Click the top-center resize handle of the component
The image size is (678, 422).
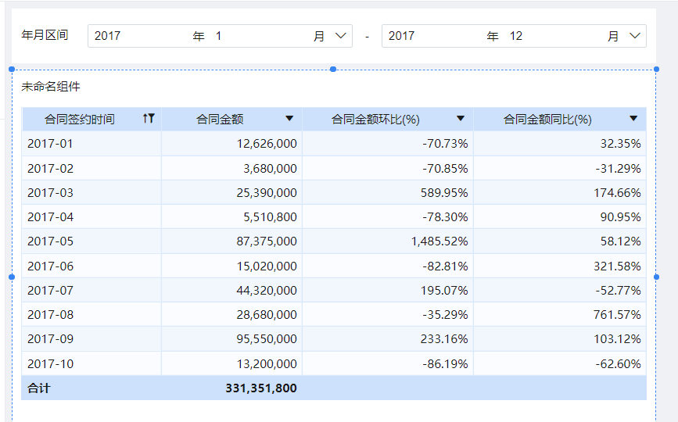(x=333, y=70)
